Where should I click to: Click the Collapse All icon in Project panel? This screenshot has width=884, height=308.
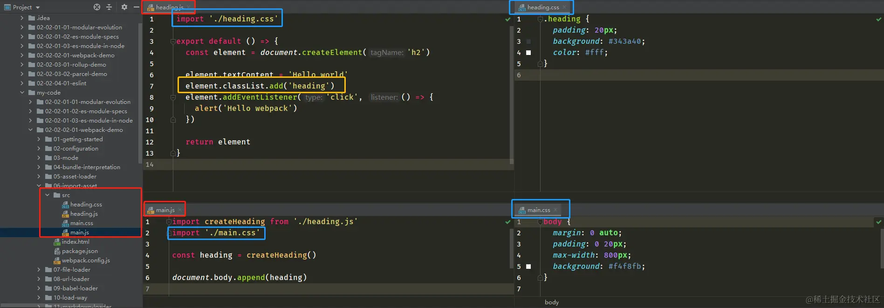pos(109,7)
